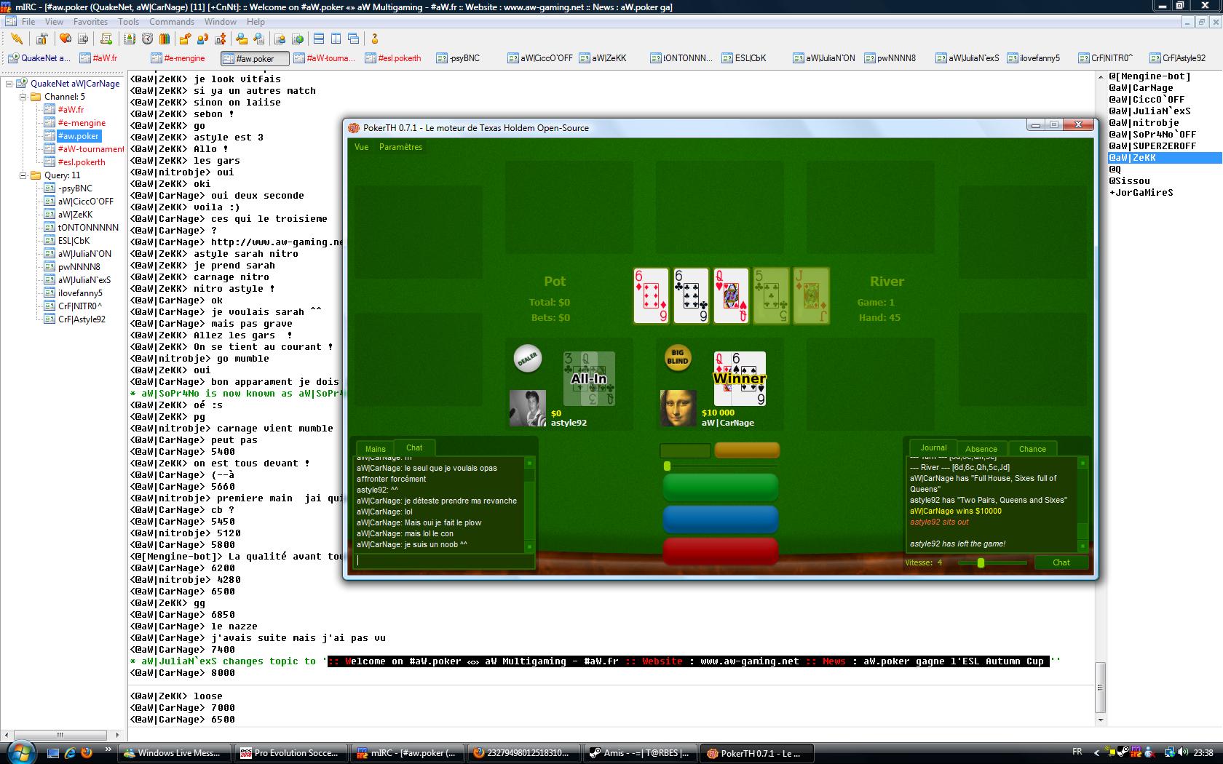Select #esl.pokerth channel in the tree
The height and width of the screenshot is (764, 1223).
tap(82, 162)
